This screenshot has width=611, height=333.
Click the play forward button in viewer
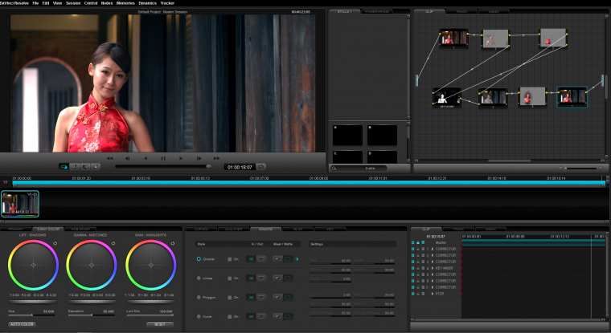(181, 158)
